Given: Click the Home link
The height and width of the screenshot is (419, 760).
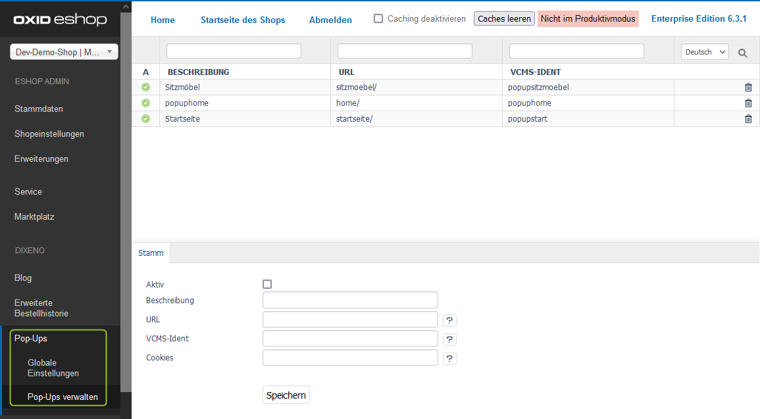Looking at the screenshot, I should [163, 20].
